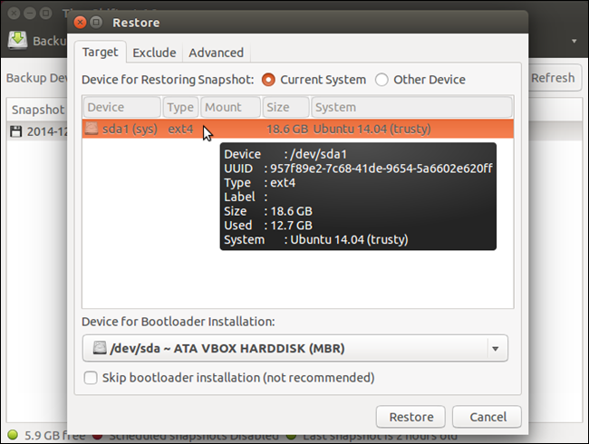The width and height of the screenshot is (589, 444).
Task: Click the Cancel button
Action: [x=487, y=417]
